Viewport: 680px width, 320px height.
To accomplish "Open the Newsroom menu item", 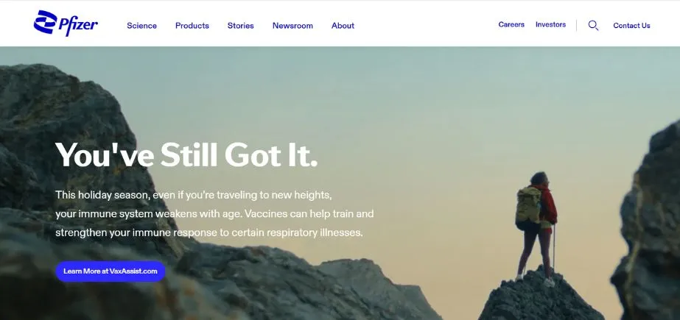I will point(292,26).
